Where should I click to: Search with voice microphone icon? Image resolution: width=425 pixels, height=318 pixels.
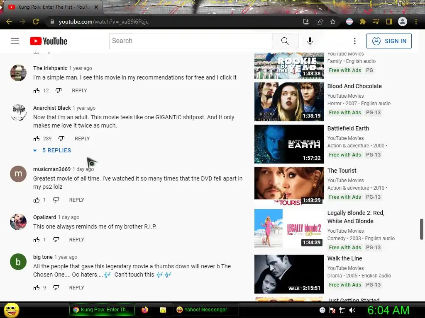(x=310, y=41)
